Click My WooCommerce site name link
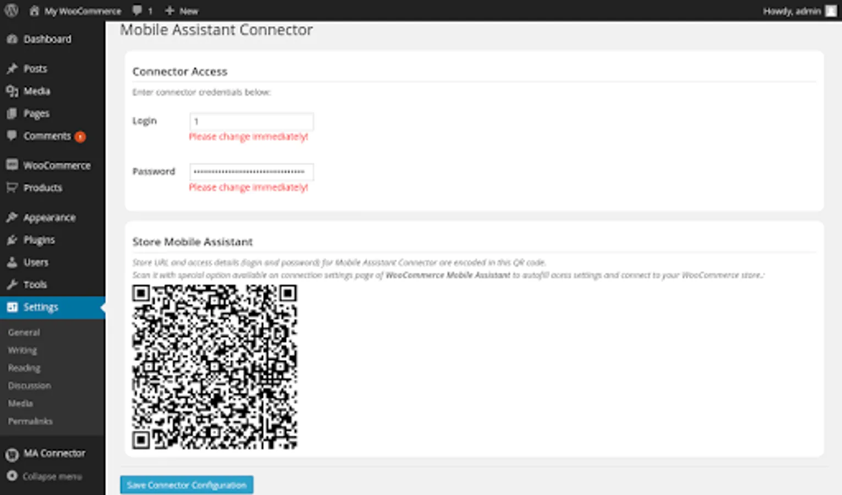The image size is (842, 495). pos(82,11)
